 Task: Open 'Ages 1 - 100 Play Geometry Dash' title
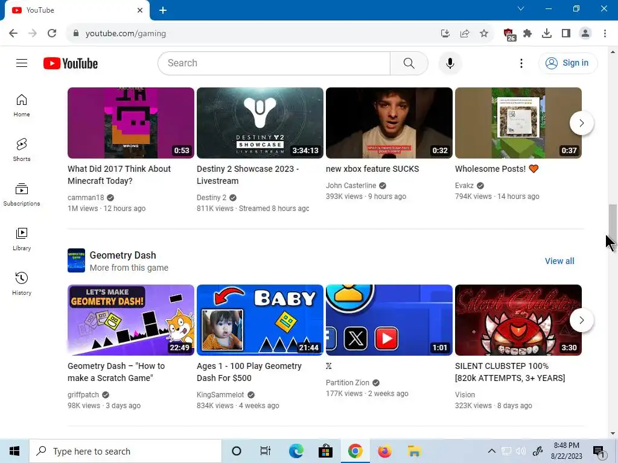249,372
